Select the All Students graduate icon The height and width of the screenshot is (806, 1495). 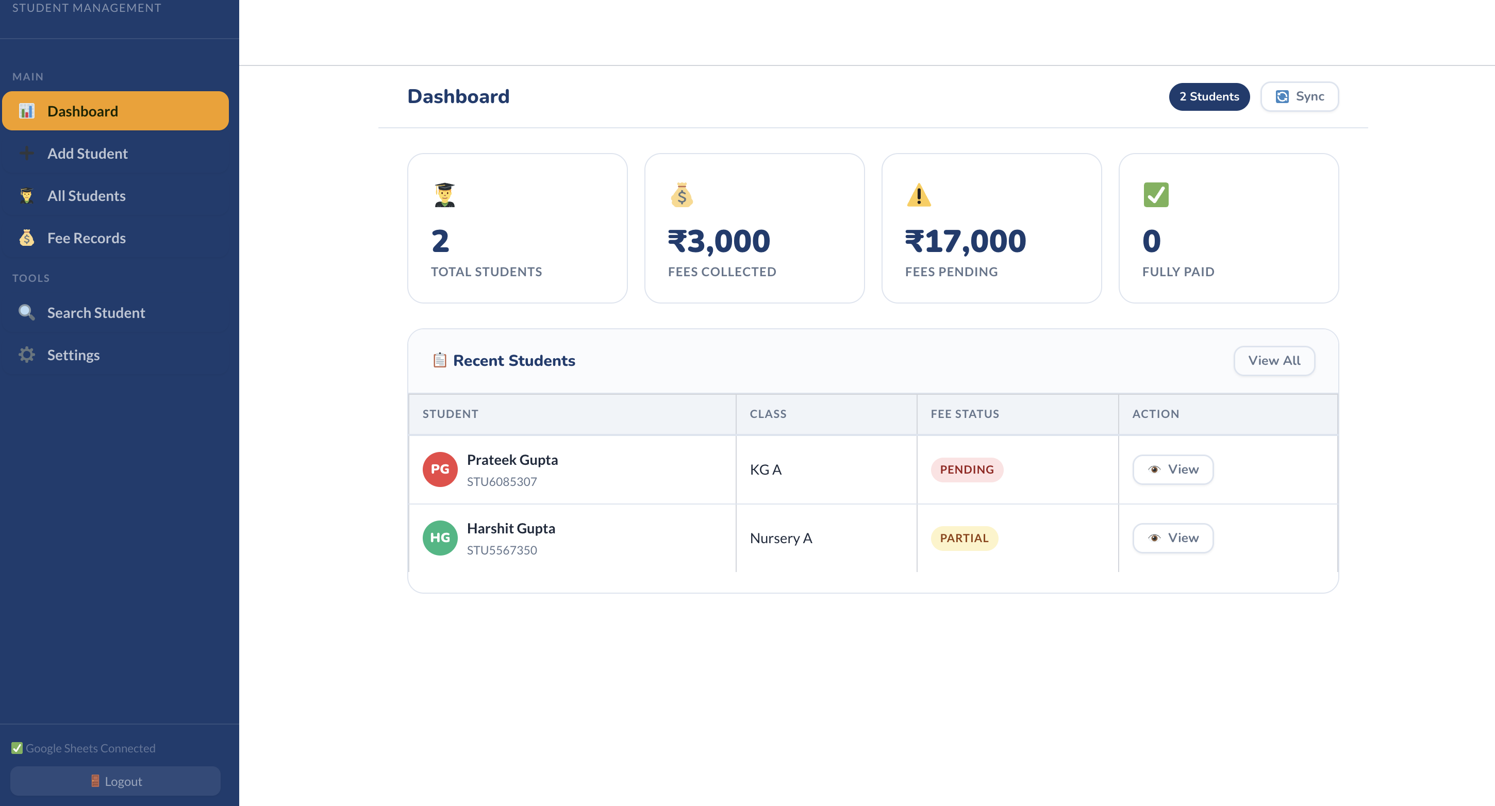[26, 195]
